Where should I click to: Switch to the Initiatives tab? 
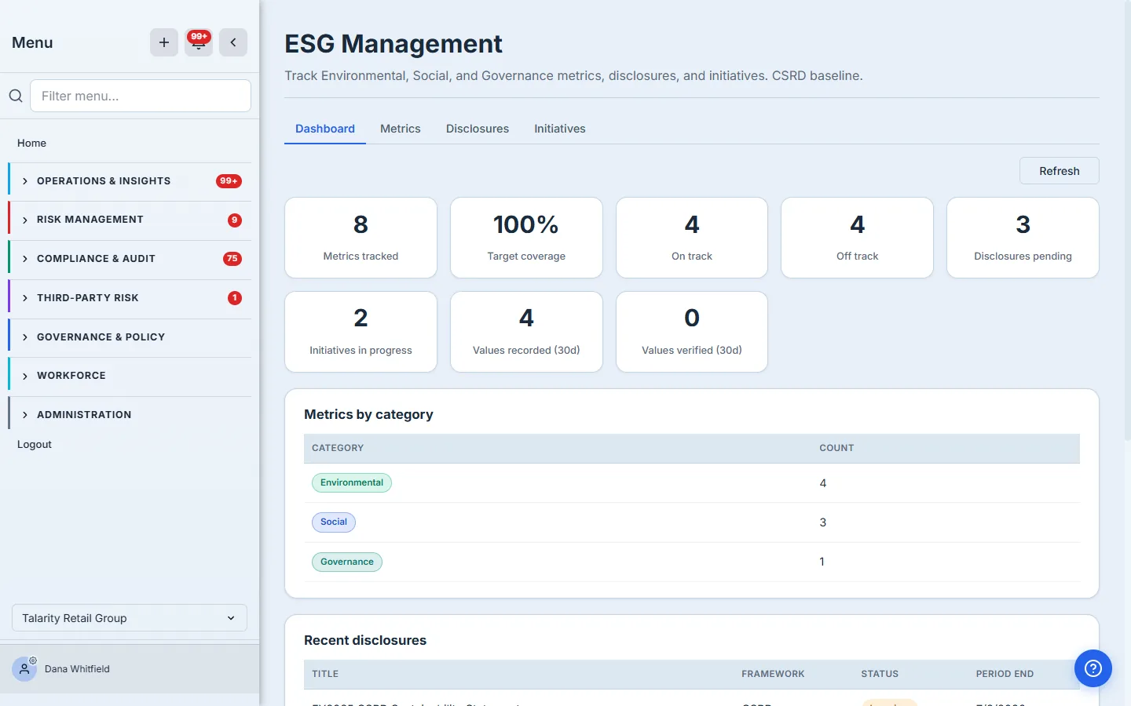tap(560, 129)
